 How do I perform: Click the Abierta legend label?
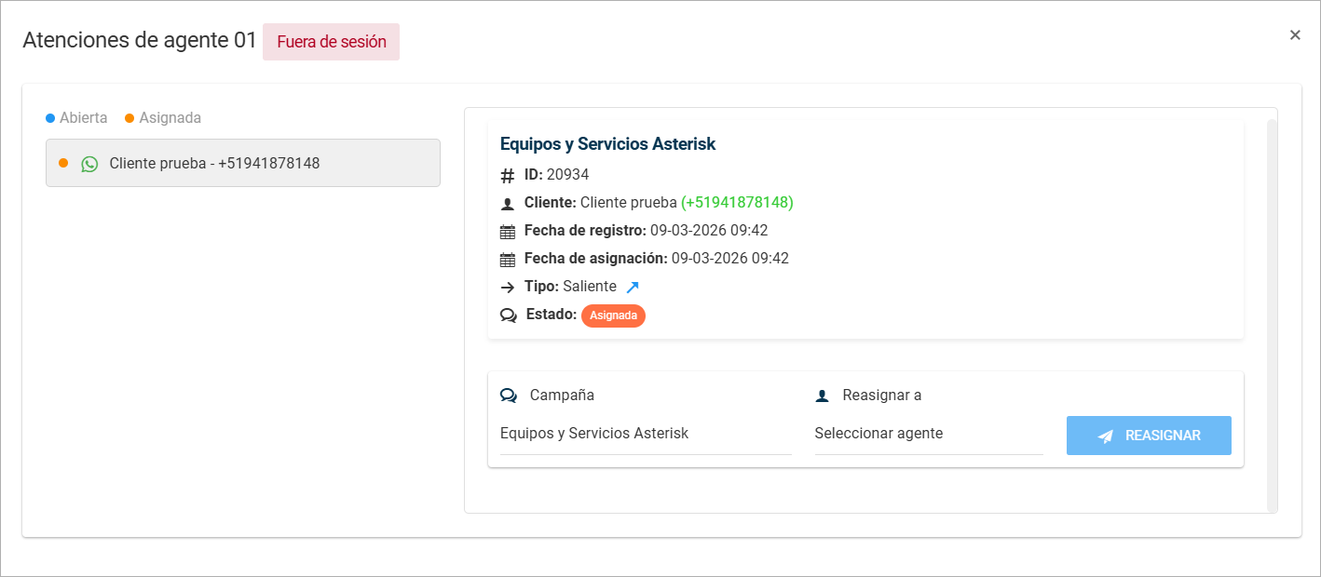click(84, 118)
